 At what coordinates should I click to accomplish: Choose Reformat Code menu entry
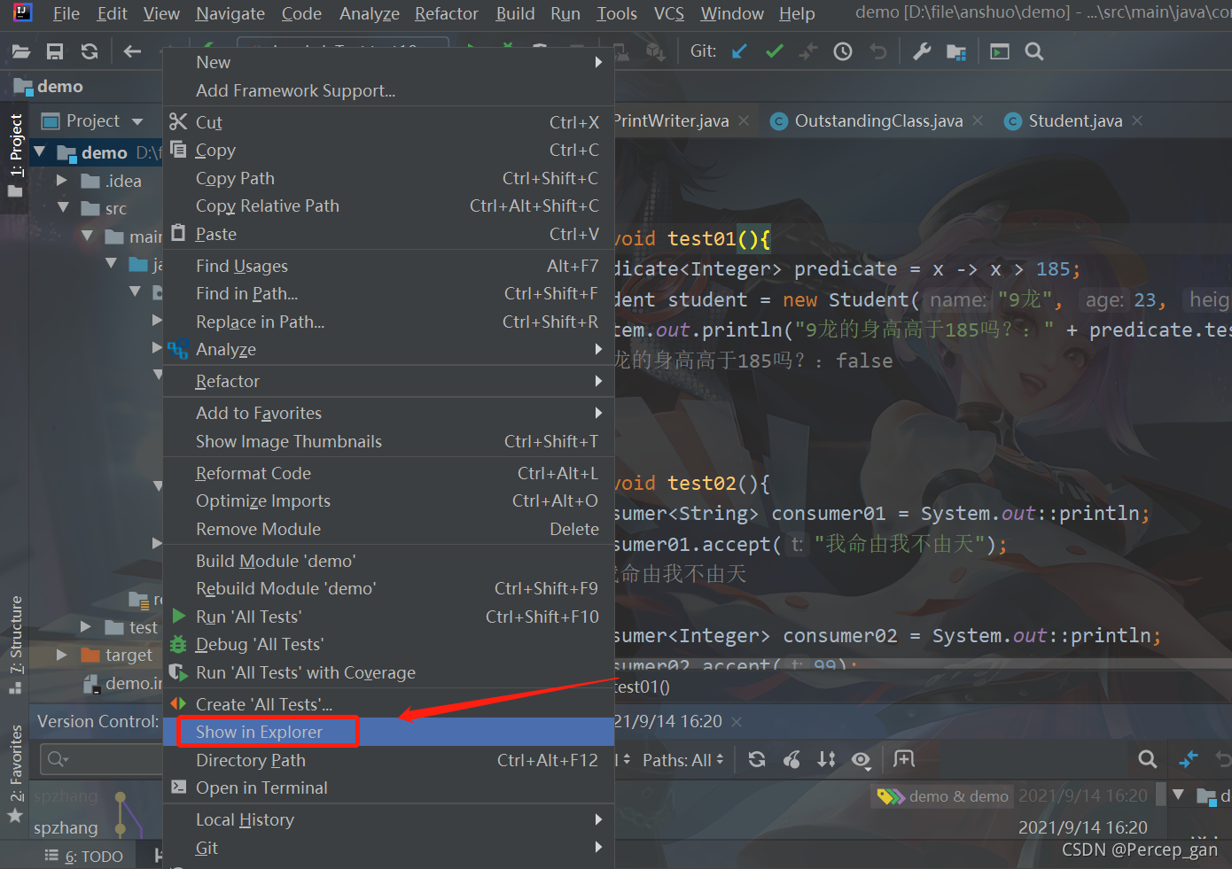click(388, 473)
